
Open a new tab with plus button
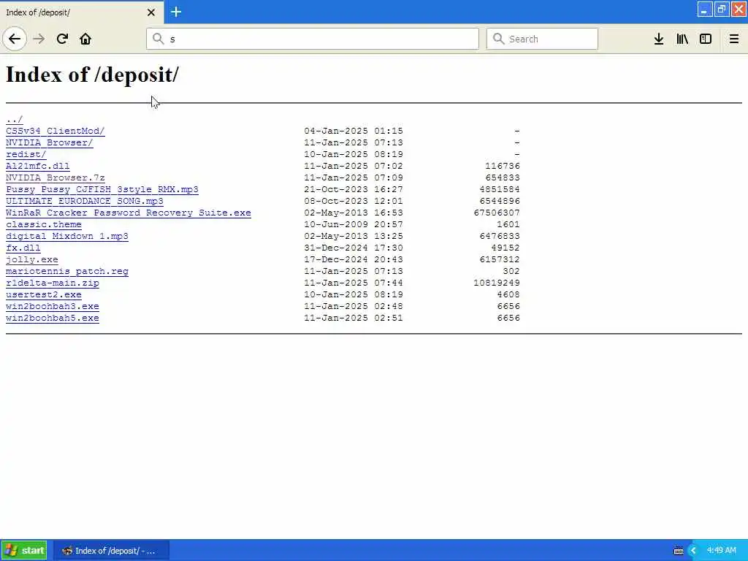coord(175,12)
